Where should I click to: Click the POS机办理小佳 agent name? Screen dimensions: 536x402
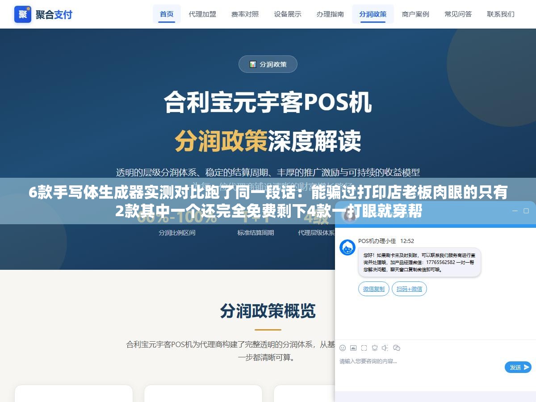[x=377, y=241]
